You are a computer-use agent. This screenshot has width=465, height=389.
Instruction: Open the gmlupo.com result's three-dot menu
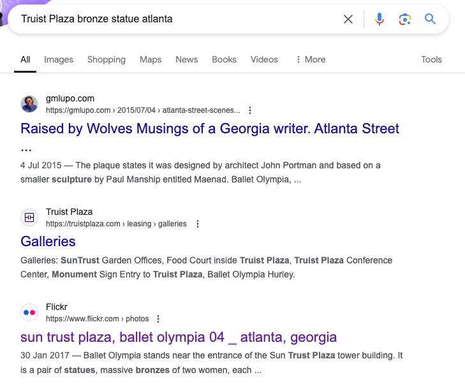[x=250, y=110]
